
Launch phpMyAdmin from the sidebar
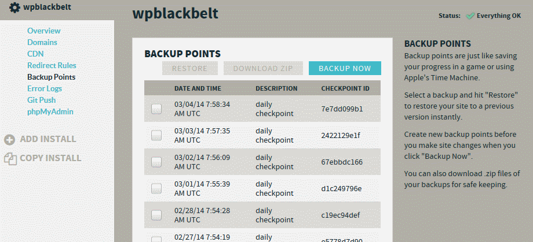pyautogui.click(x=50, y=111)
